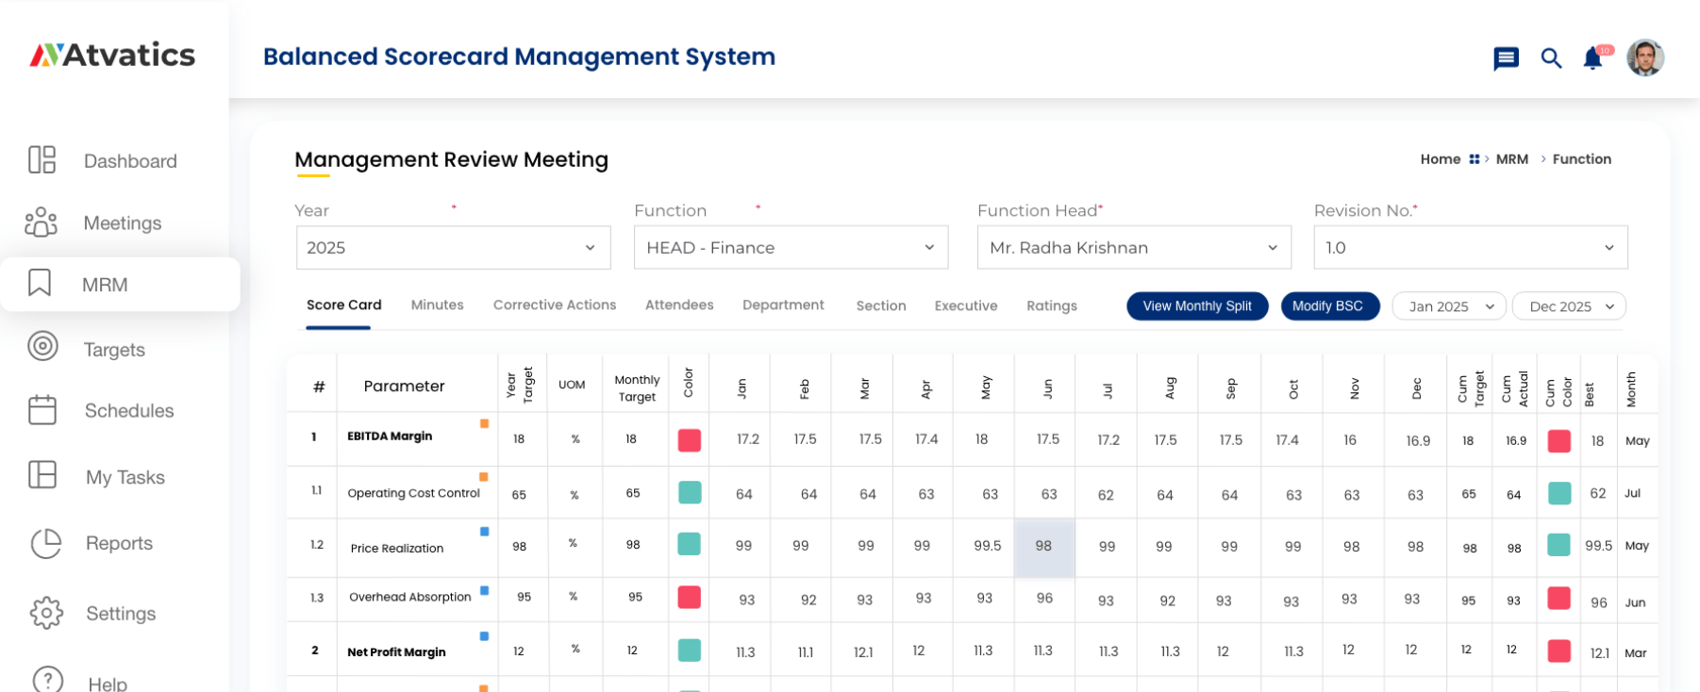The width and height of the screenshot is (1700, 692).
Task: Switch to the Minutes tab
Action: pyautogui.click(x=437, y=305)
